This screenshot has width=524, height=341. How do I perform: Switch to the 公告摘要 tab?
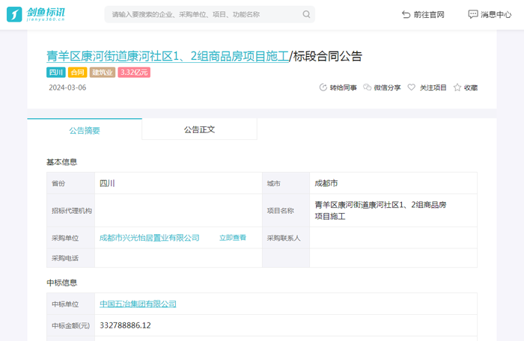click(x=85, y=130)
